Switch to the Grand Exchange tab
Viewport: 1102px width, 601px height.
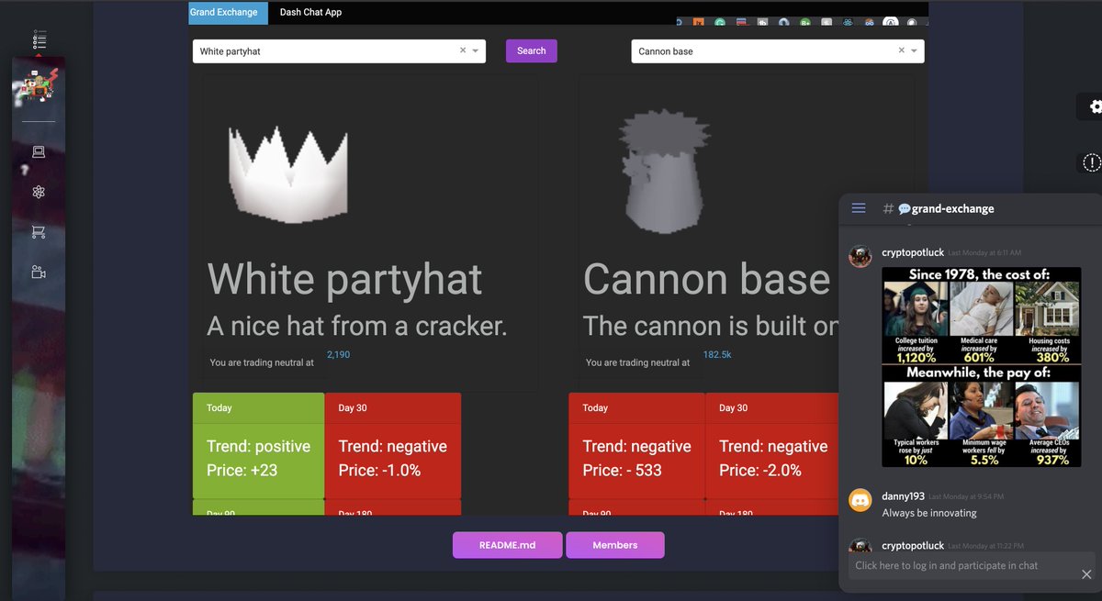point(229,12)
